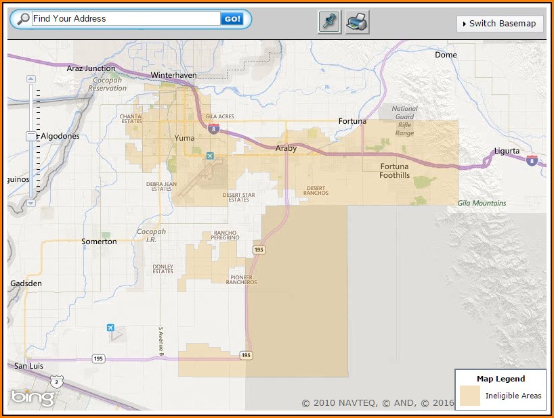Click the route 195 marker near Rancho Peregrino
The image size is (554, 418).
coord(259,250)
